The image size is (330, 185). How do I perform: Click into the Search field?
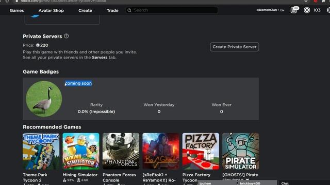click(x=172, y=10)
